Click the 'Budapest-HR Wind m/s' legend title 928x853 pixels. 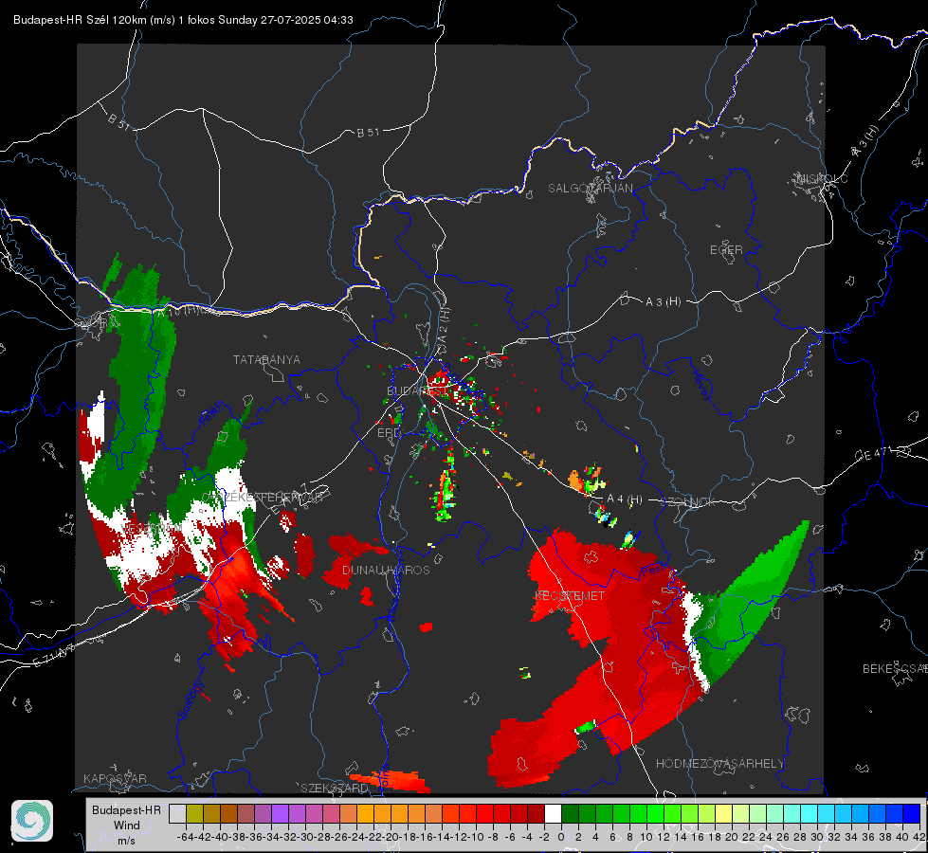click(127, 825)
